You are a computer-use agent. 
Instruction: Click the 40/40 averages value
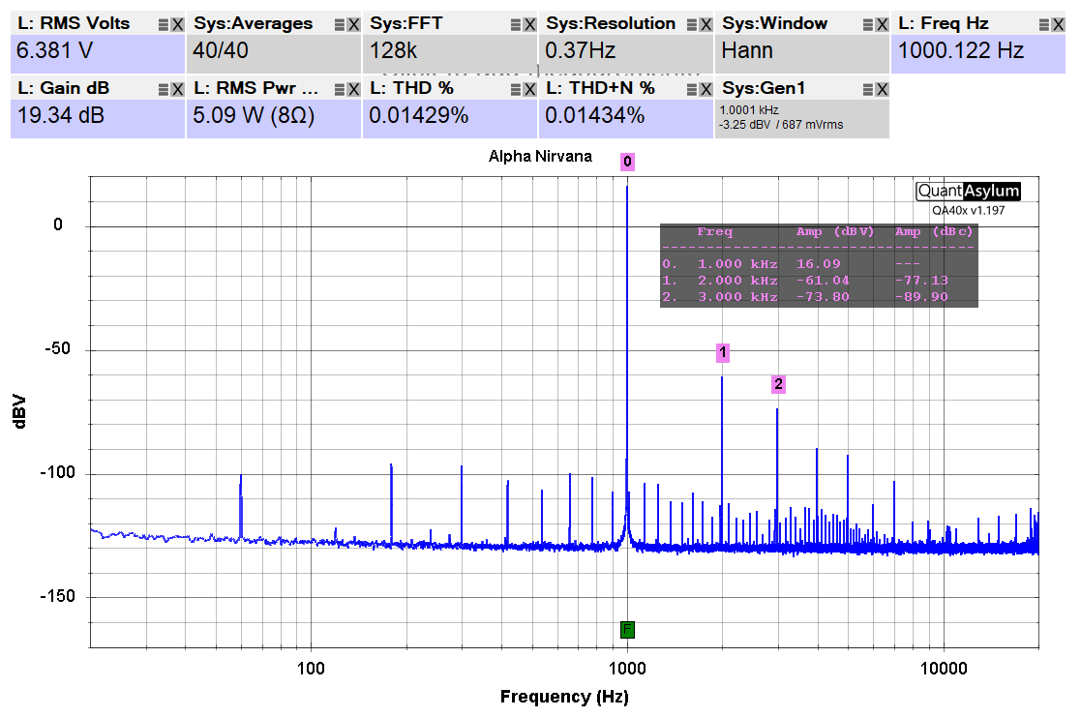click(x=220, y=50)
